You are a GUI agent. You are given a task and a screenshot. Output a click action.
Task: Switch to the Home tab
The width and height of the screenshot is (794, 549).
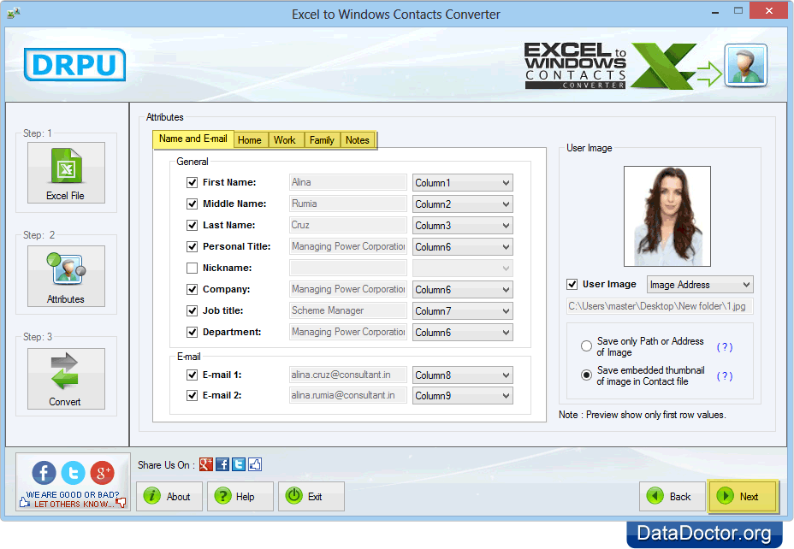pyautogui.click(x=250, y=140)
